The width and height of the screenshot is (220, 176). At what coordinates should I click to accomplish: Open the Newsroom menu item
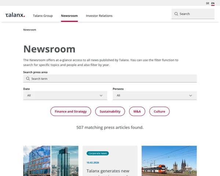[x=69, y=16]
